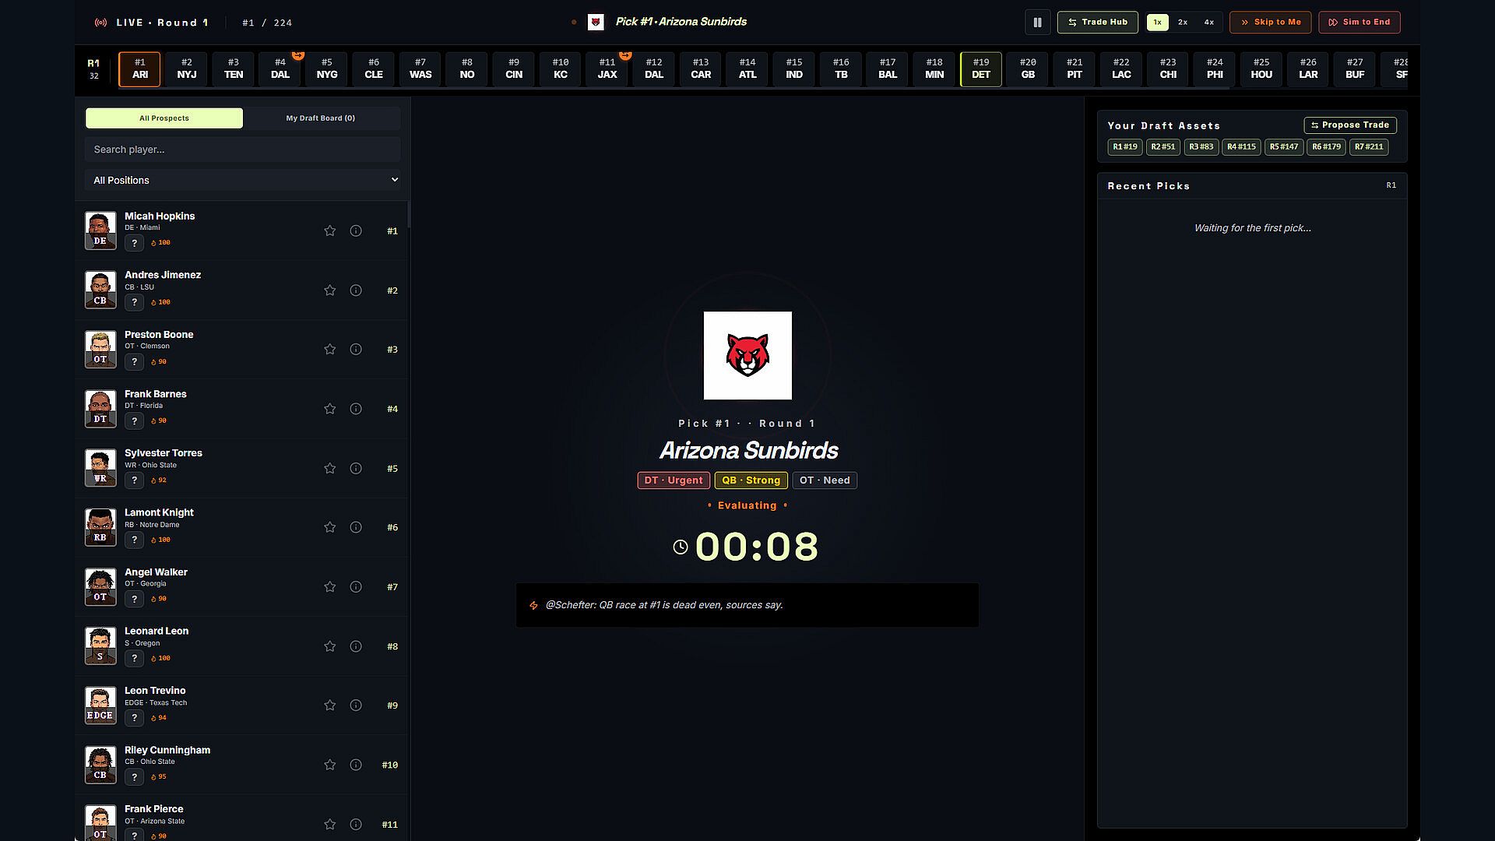Set simulation speed to 2x
The image size is (1495, 841).
[x=1183, y=23]
